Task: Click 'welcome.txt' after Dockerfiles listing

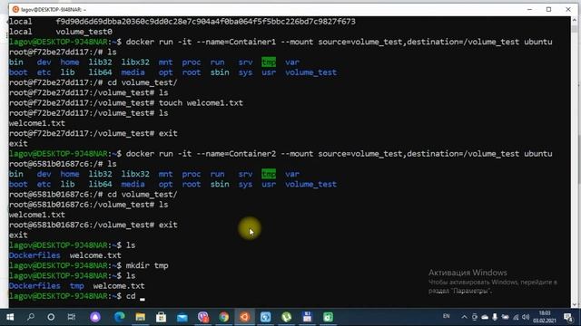Action: click(x=95, y=255)
